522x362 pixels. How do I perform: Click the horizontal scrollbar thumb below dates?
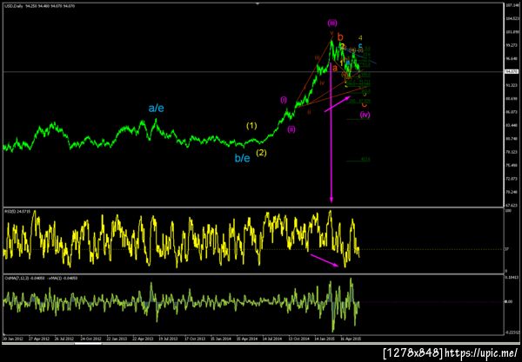coord(88,344)
